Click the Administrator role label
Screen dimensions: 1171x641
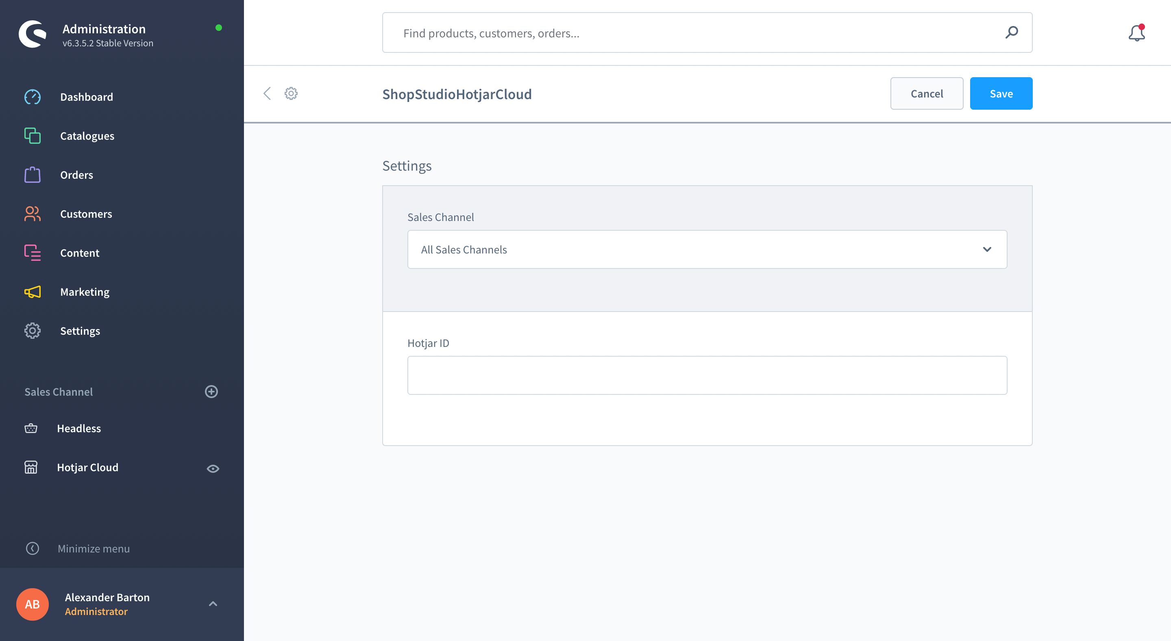96,611
